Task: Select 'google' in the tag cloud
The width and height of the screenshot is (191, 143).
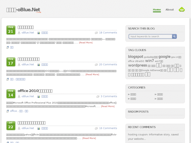Action: click(164, 57)
